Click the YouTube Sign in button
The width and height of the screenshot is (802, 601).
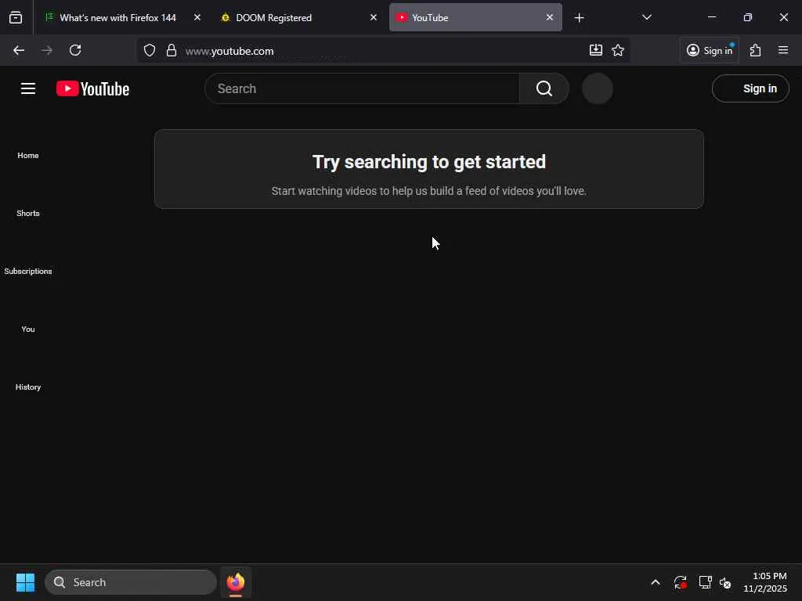coord(750,88)
